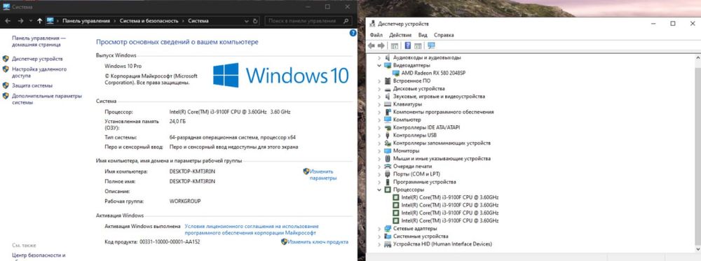Open the Файл menu

point(376,35)
